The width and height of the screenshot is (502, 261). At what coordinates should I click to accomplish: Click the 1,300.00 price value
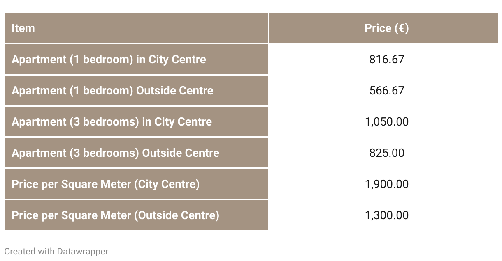pyautogui.click(x=387, y=215)
